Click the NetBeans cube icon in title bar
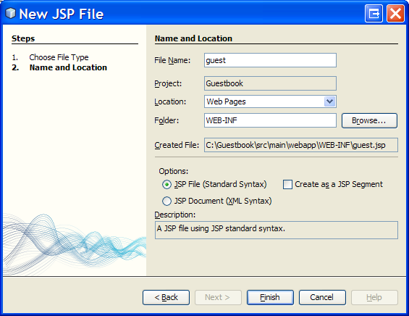 tap(10, 13)
